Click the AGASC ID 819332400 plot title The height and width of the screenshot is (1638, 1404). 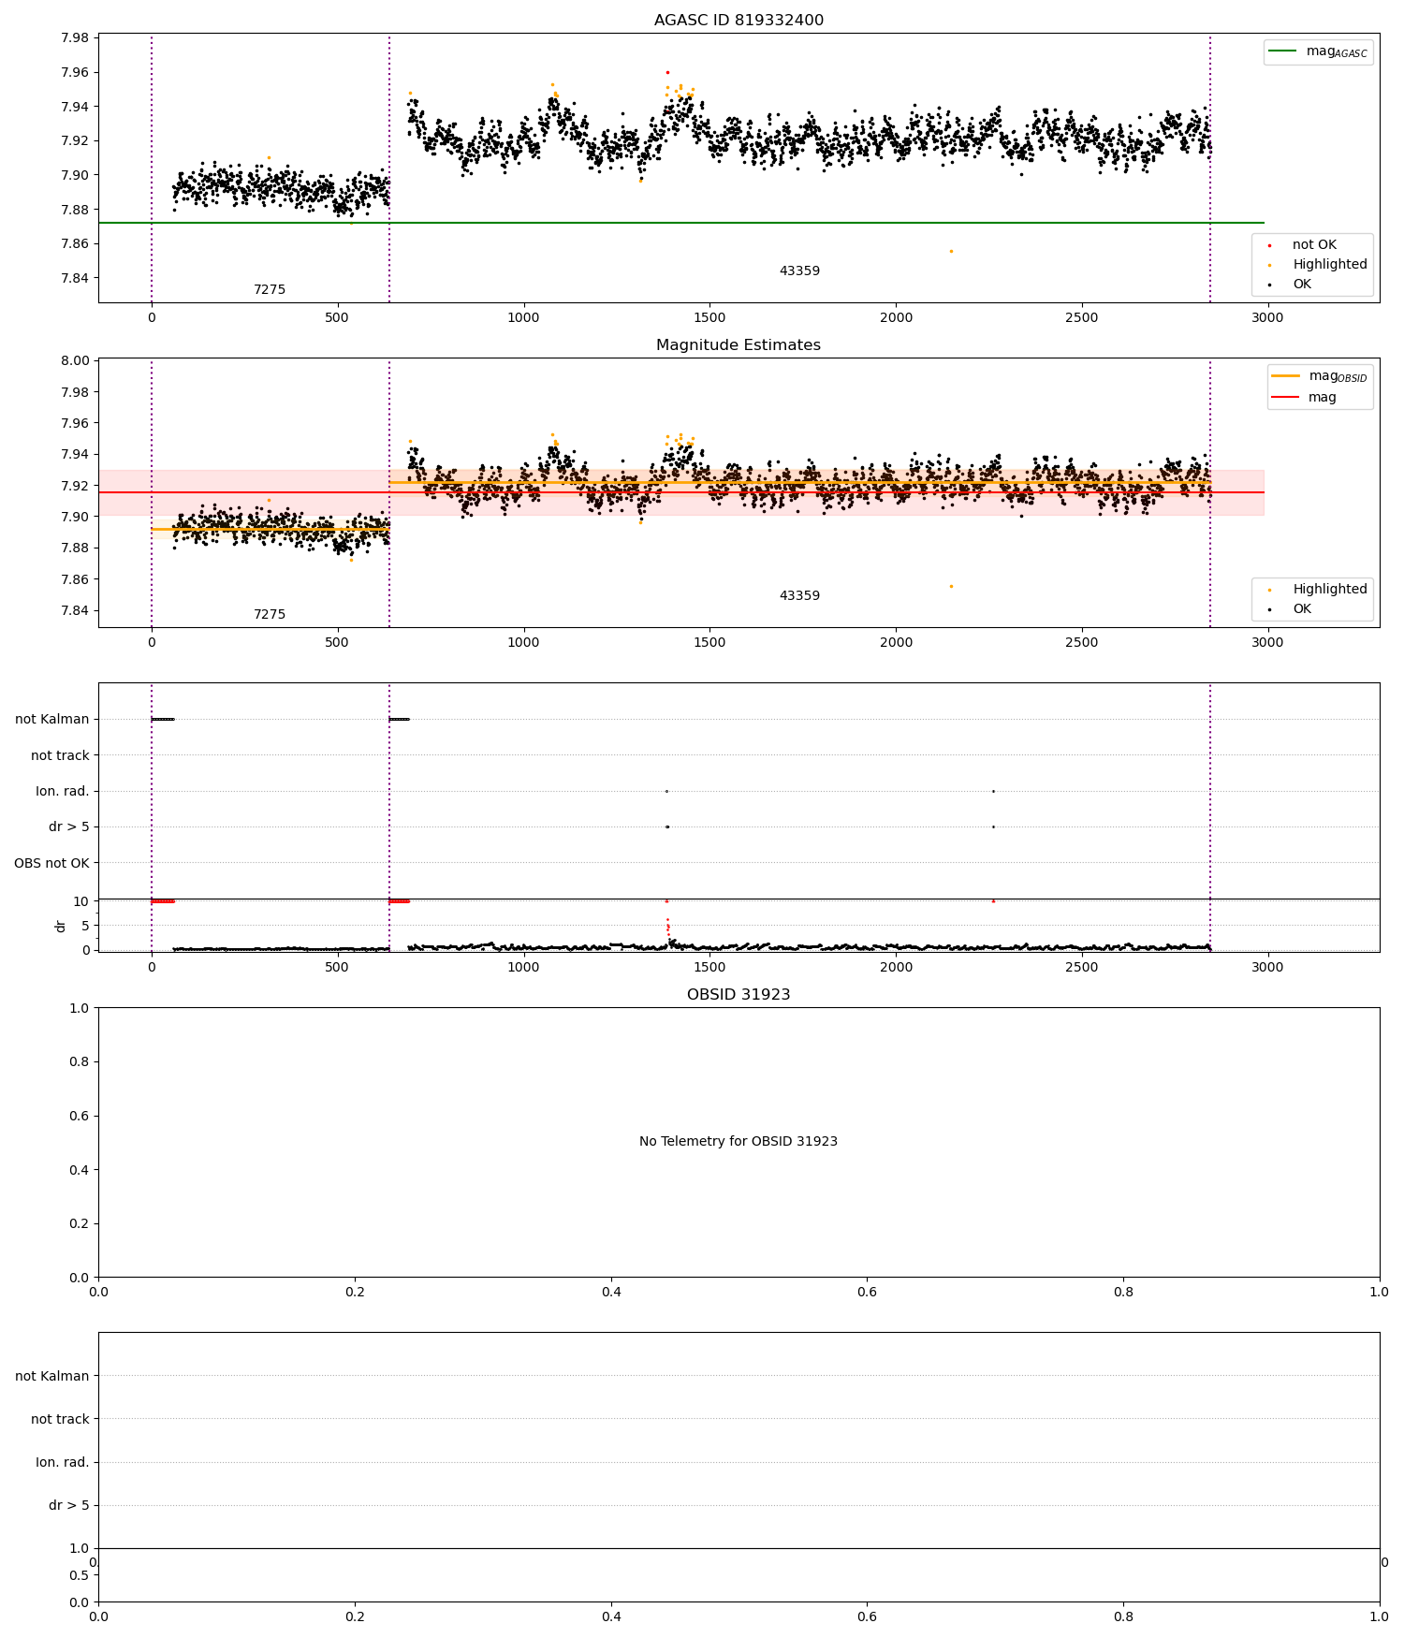pyautogui.click(x=739, y=21)
